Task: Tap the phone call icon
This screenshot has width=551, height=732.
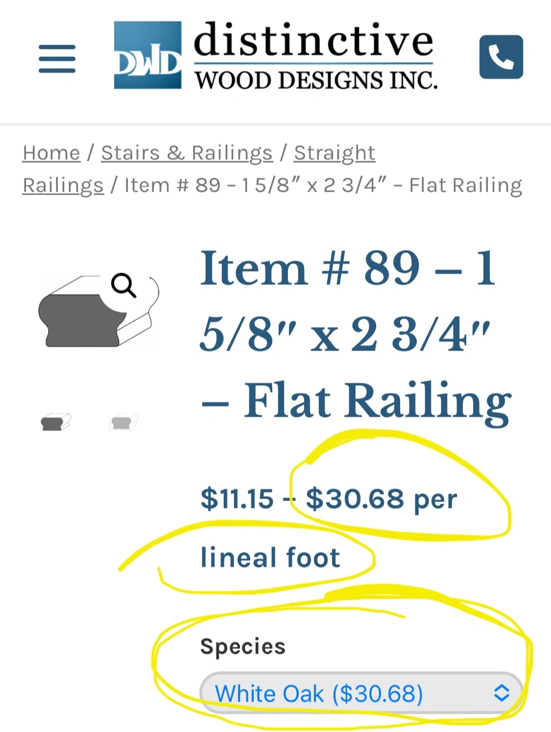Action: tap(501, 57)
